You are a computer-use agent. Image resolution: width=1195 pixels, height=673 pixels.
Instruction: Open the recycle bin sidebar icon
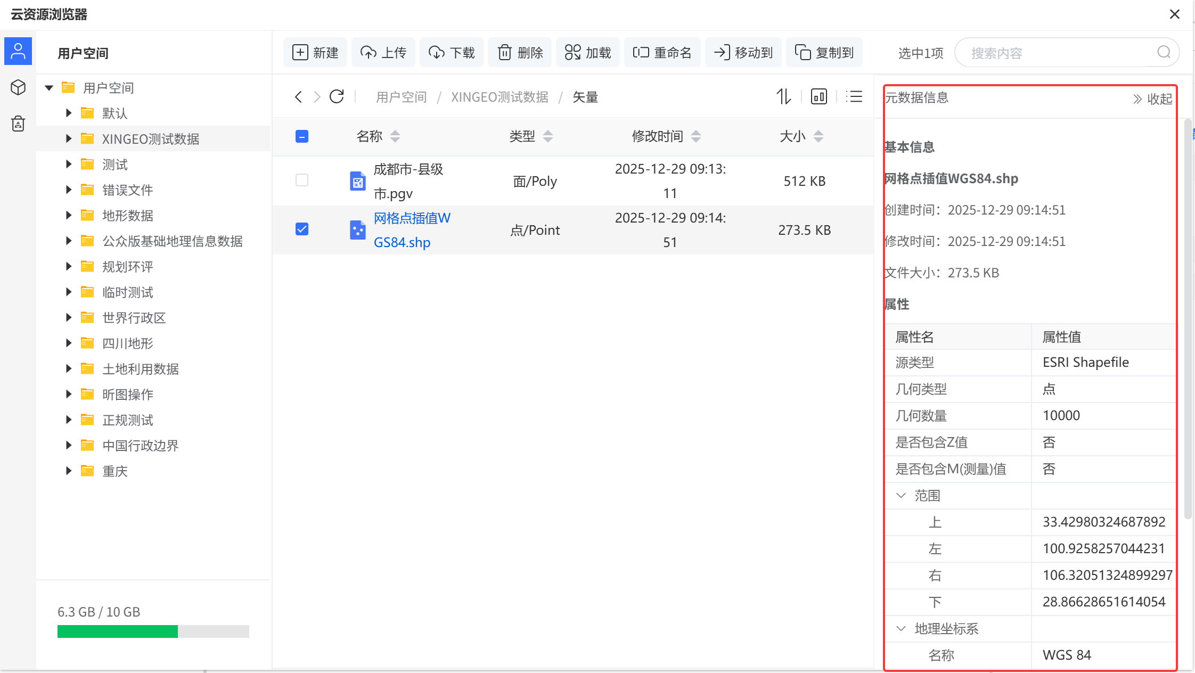coord(18,124)
